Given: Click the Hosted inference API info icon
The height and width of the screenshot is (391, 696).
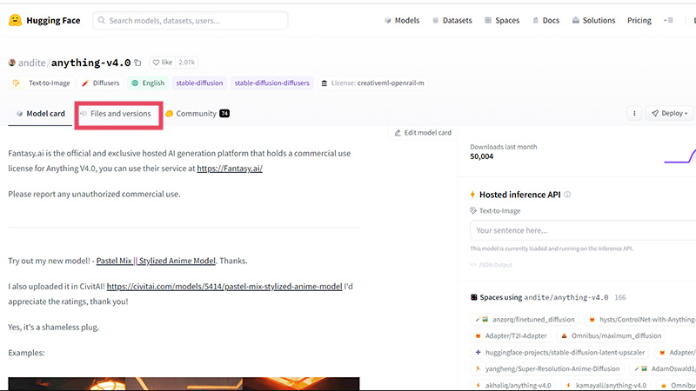Looking at the screenshot, I should pyautogui.click(x=567, y=195).
